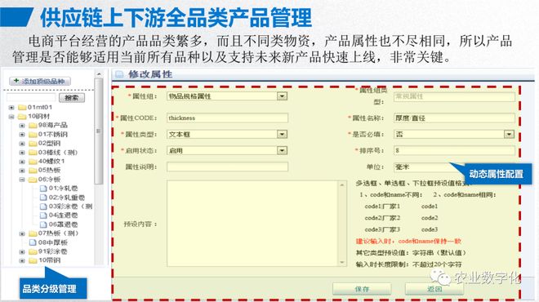Click the 05热板 folder icon
This screenshot has height=302, width=539.
click(33, 171)
